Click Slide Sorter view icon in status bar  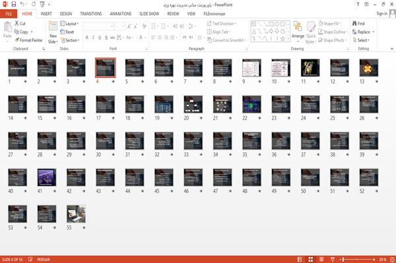pyautogui.click(x=311, y=259)
